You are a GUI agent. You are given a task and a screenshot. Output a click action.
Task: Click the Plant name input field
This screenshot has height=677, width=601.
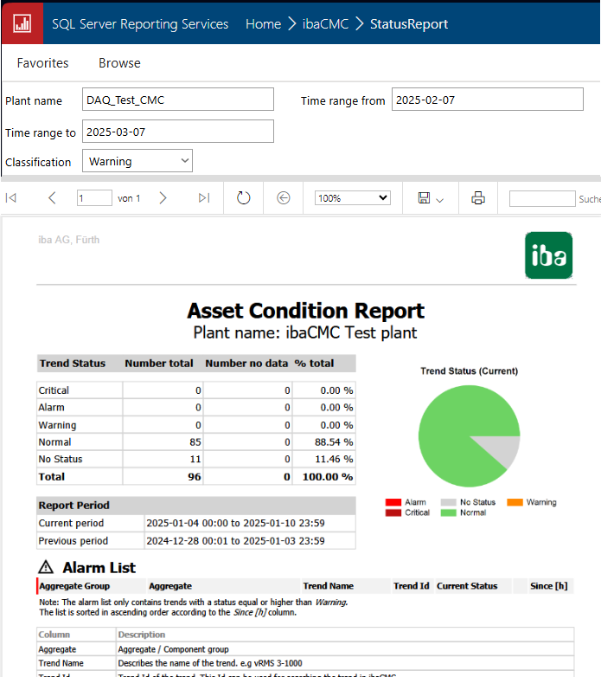tap(178, 100)
